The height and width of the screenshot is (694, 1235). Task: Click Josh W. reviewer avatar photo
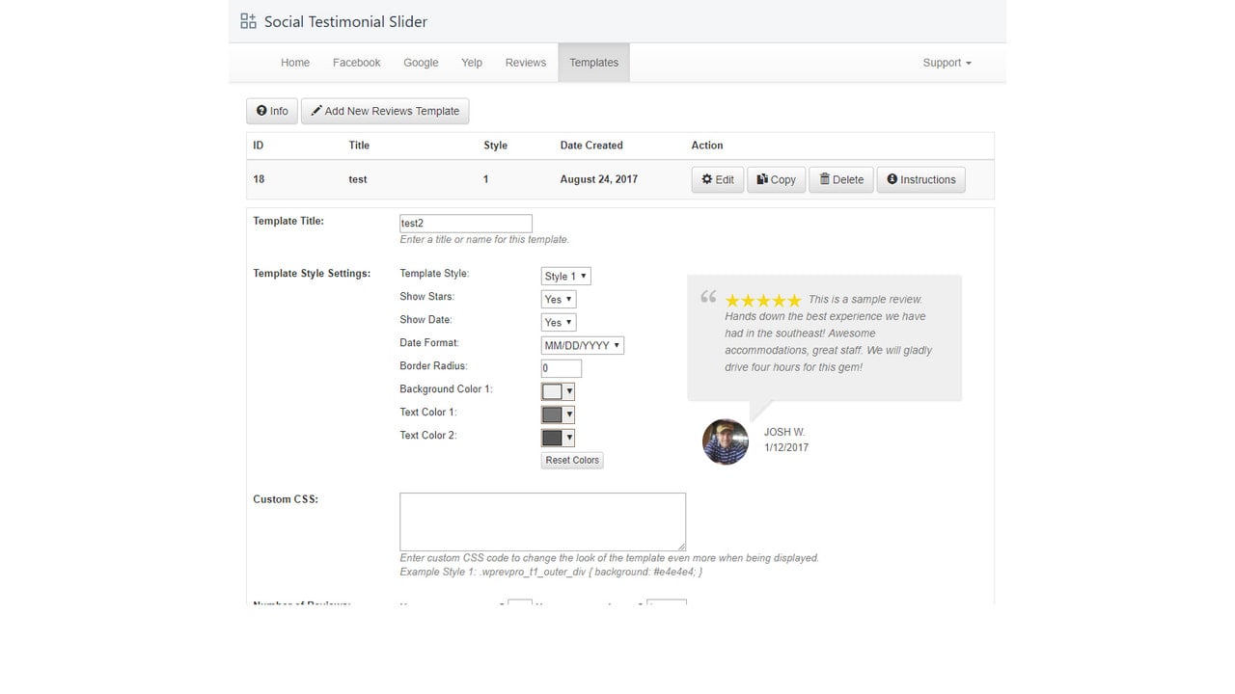click(x=726, y=441)
